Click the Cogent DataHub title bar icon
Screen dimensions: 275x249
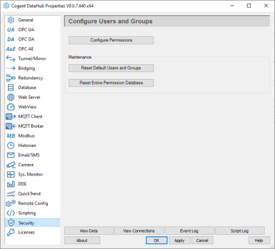(6, 5)
